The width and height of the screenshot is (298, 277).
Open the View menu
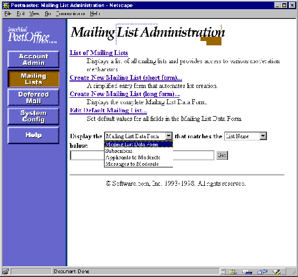pyautogui.click(x=34, y=13)
